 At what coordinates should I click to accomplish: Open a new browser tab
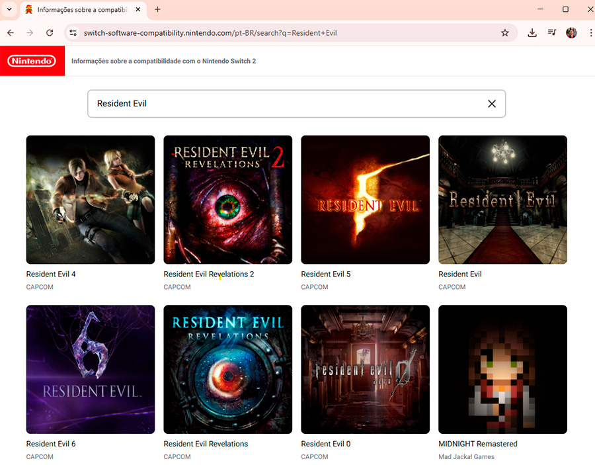(157, 9)
